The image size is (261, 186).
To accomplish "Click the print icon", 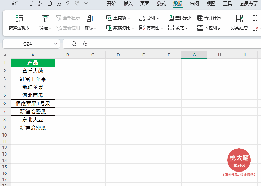I will 49,3.
